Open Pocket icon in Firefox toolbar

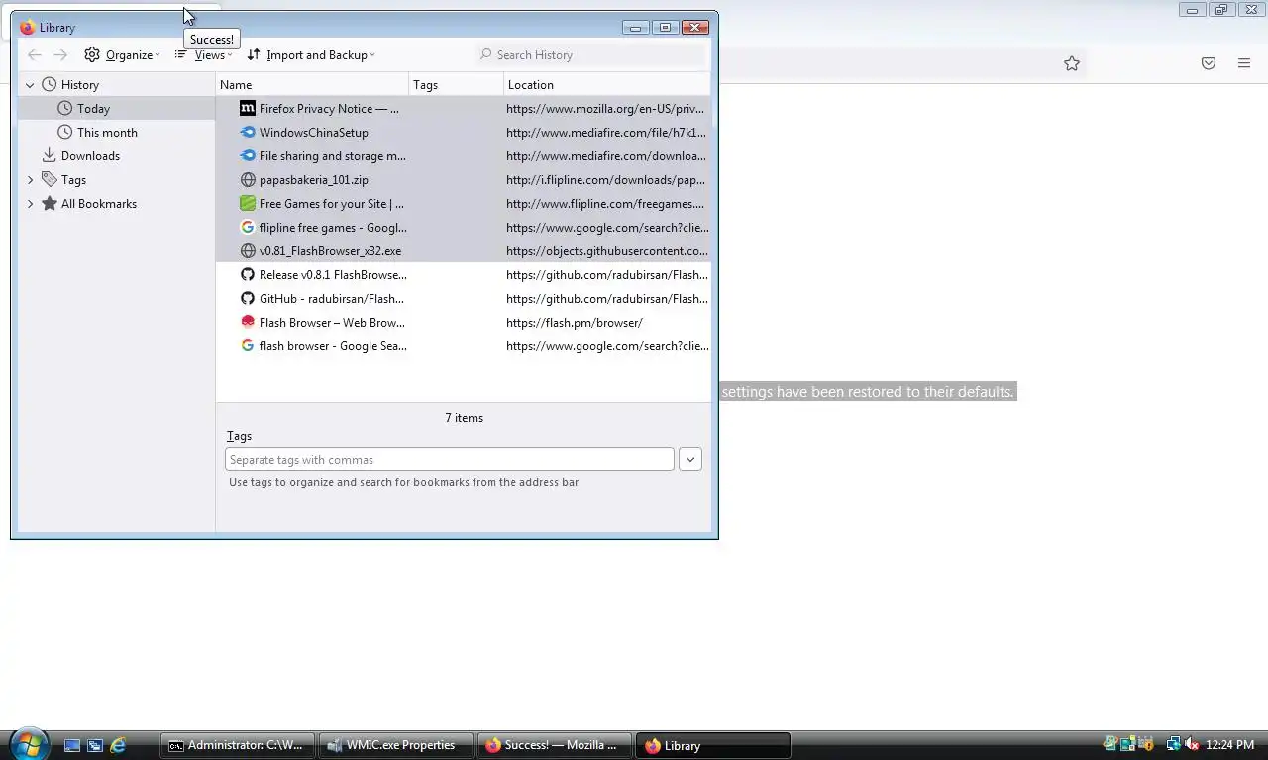click(1209, 63)
